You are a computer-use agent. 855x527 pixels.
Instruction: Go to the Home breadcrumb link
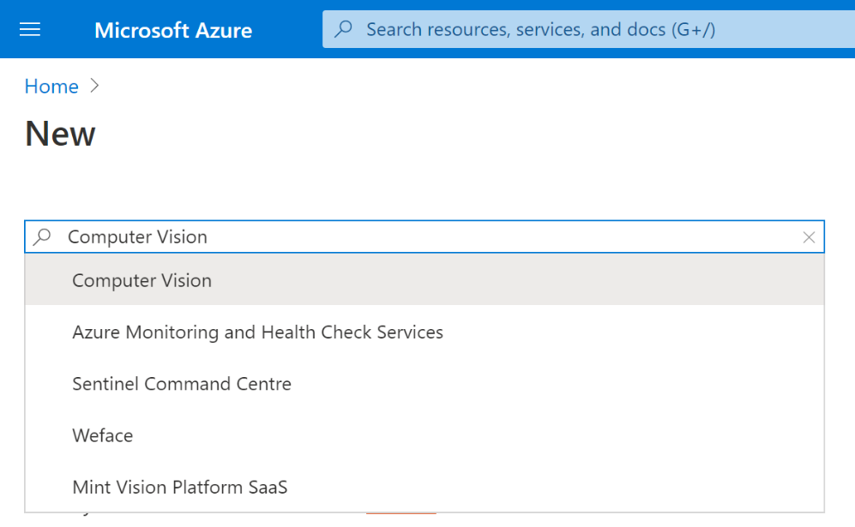click(x=51, y=86)
